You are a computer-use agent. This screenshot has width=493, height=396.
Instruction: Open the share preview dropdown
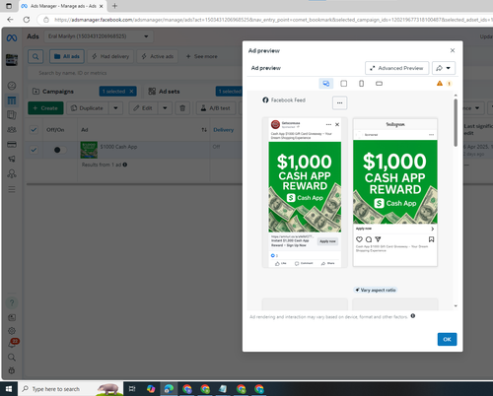click(444, 68)
